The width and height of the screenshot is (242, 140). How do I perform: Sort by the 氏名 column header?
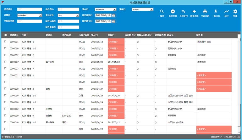pos(24,35)
